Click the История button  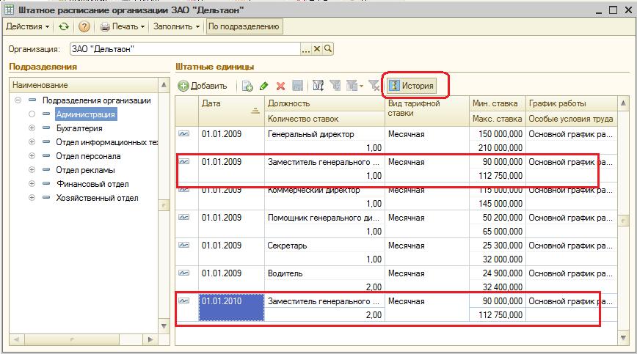point(411,86)
